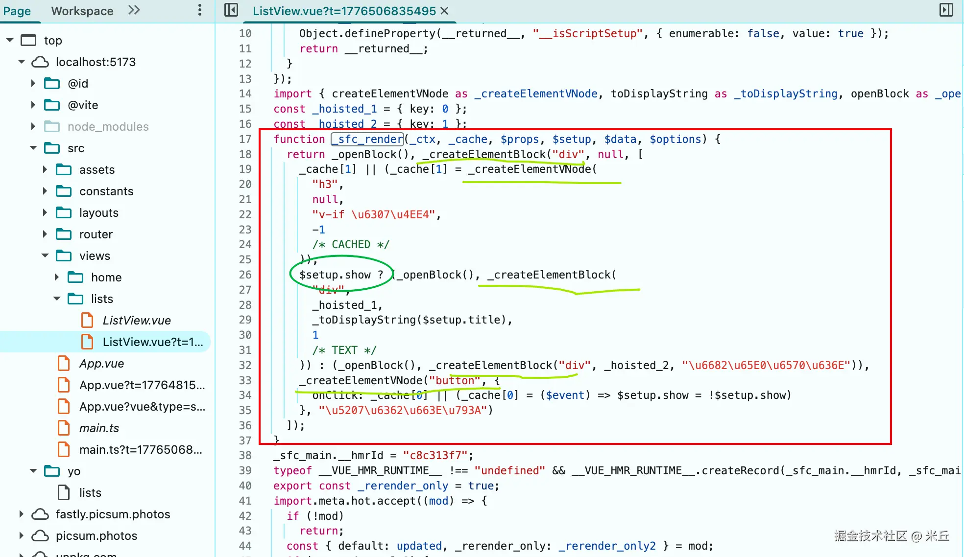Screen dimensions: 964x557
Task: Expand the router folder
Action: coord(45,234)
